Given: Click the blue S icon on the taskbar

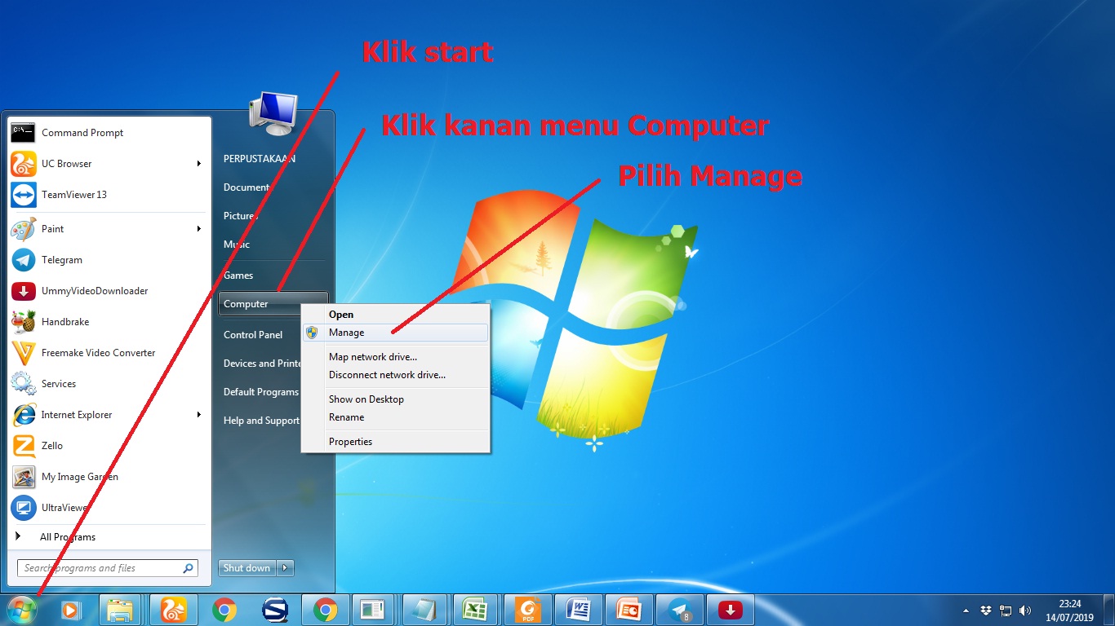Looking at the screenshot, I should coord(275,610).
